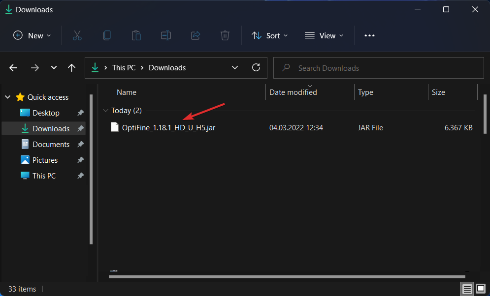Select Documents in Quick access
This screenshot has height=296, width=490.
click(x=51, y=145)
